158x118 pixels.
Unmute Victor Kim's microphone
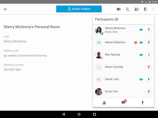click(x=149, y=92)
